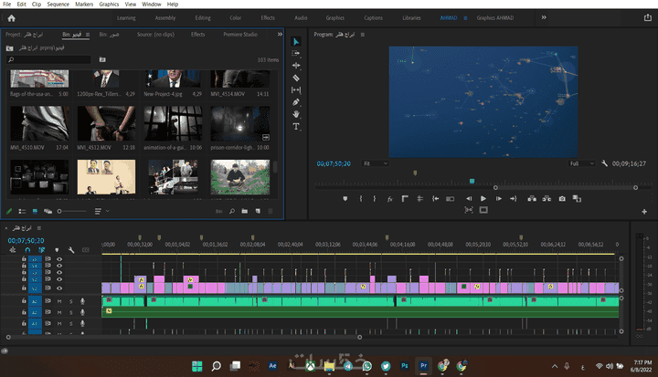Open the Effects panel tab

(197, 34)
